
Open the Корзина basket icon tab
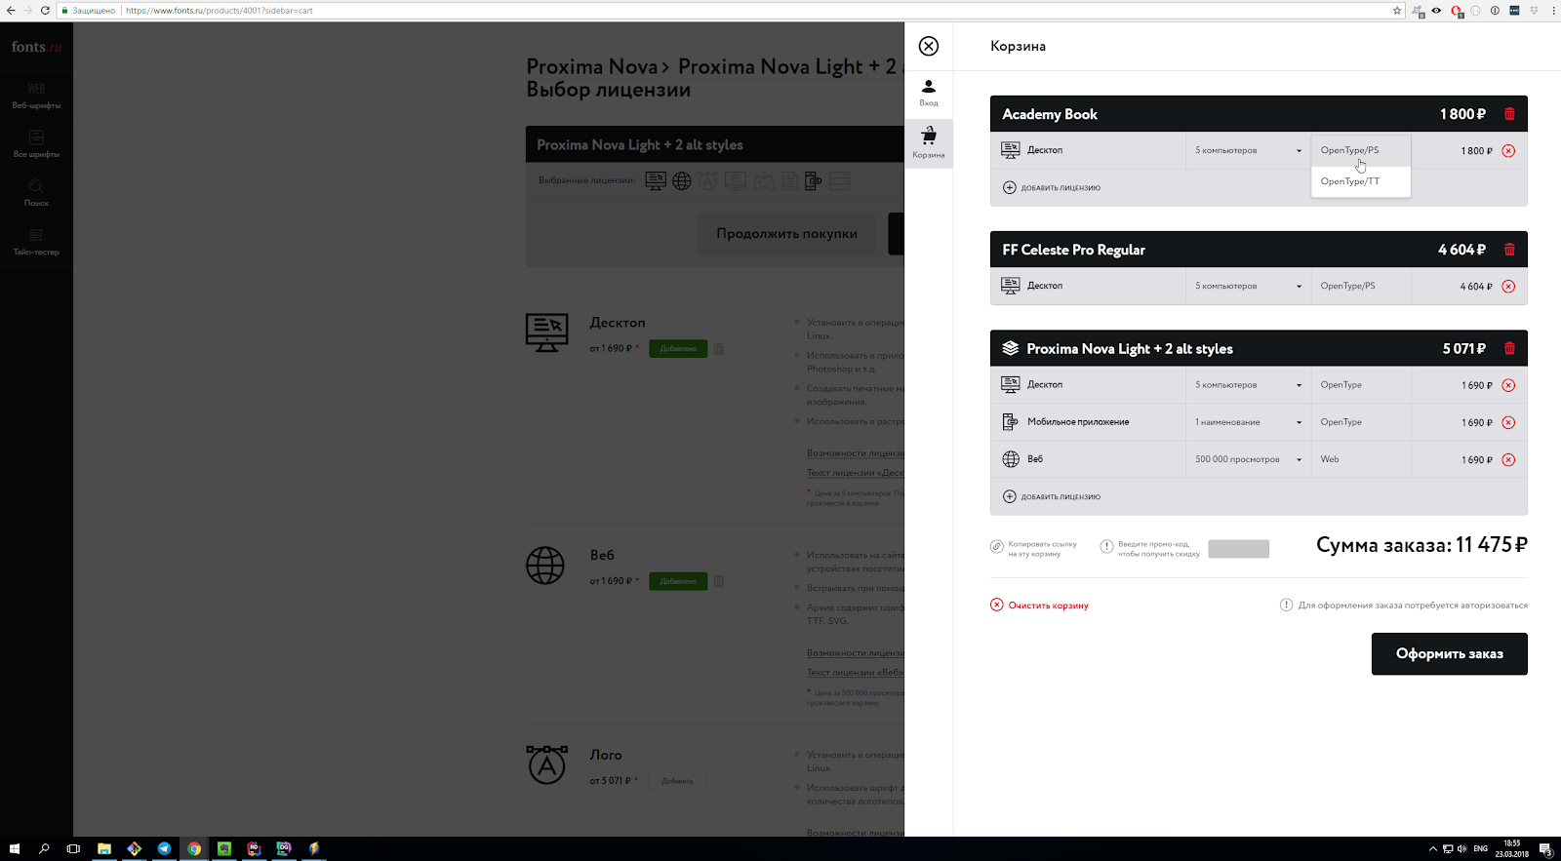929,141
